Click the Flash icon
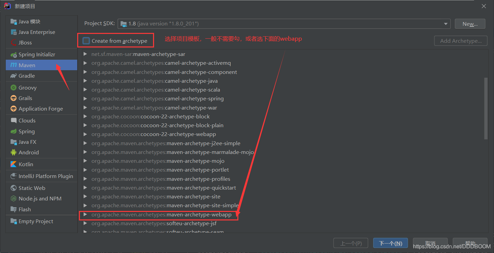 click(x=14, y=210)
